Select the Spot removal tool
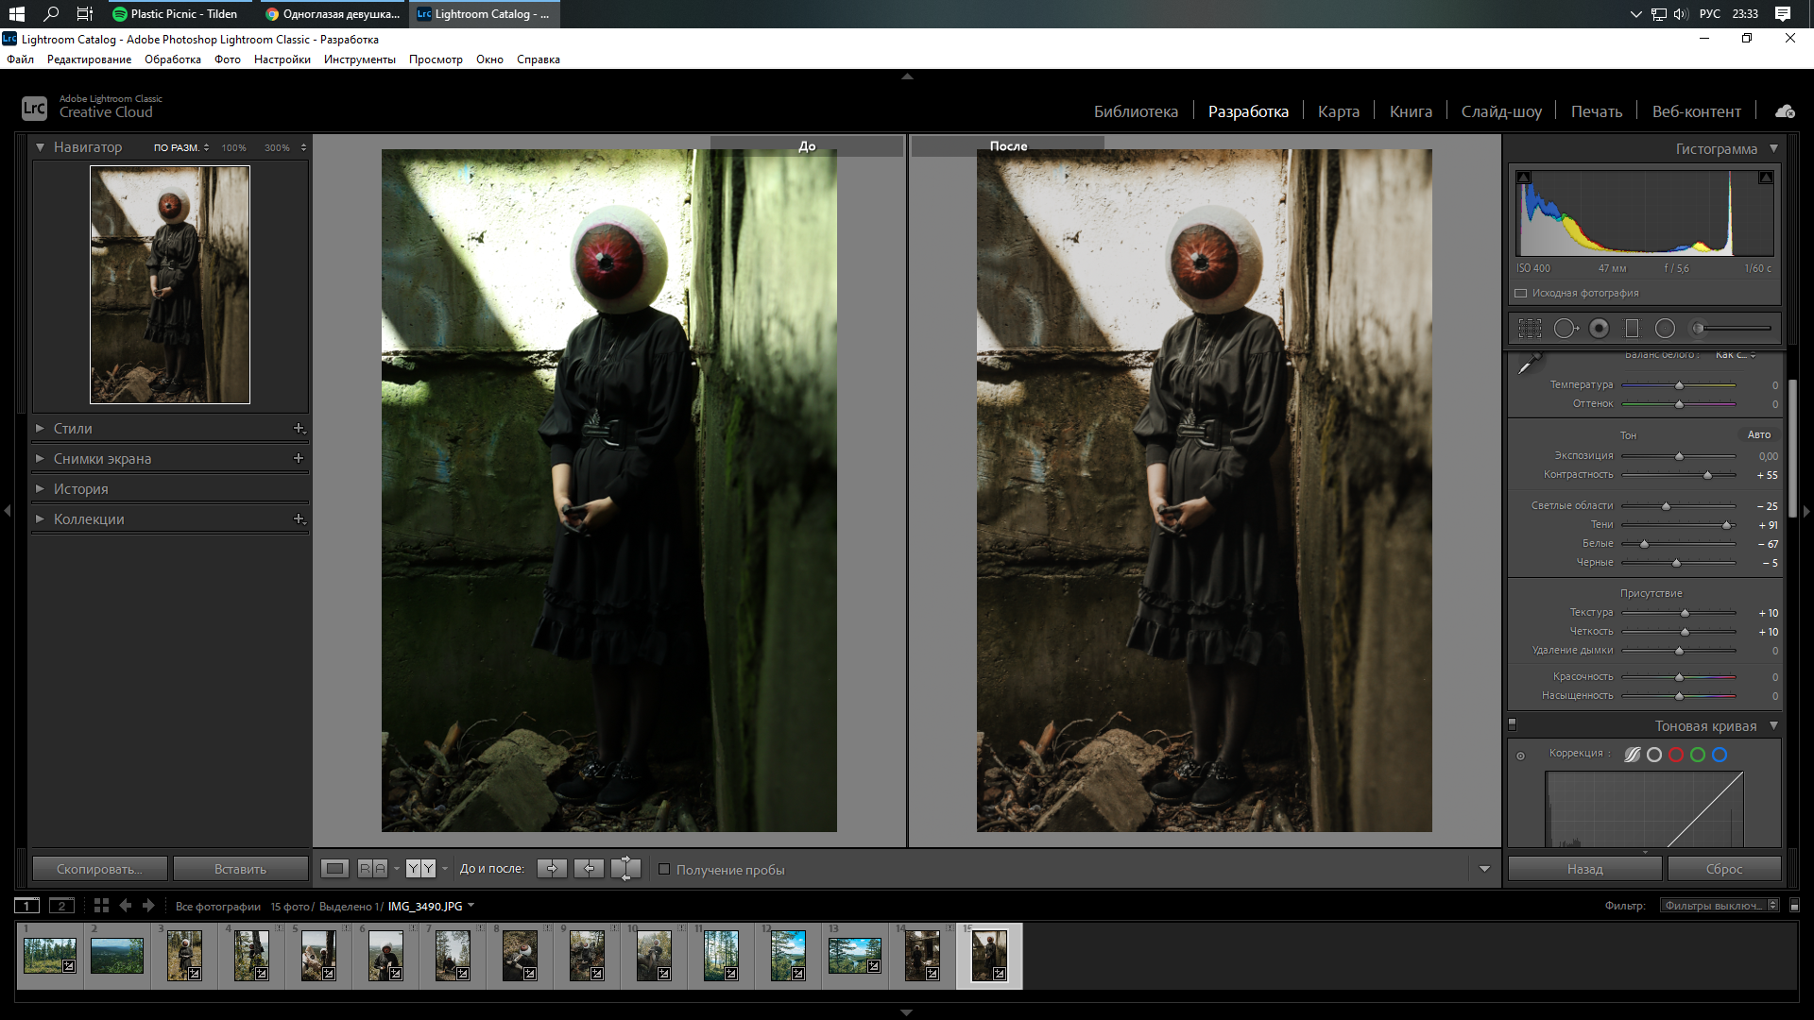Screen dimensions: 1814x1020 click(1566, 329)
